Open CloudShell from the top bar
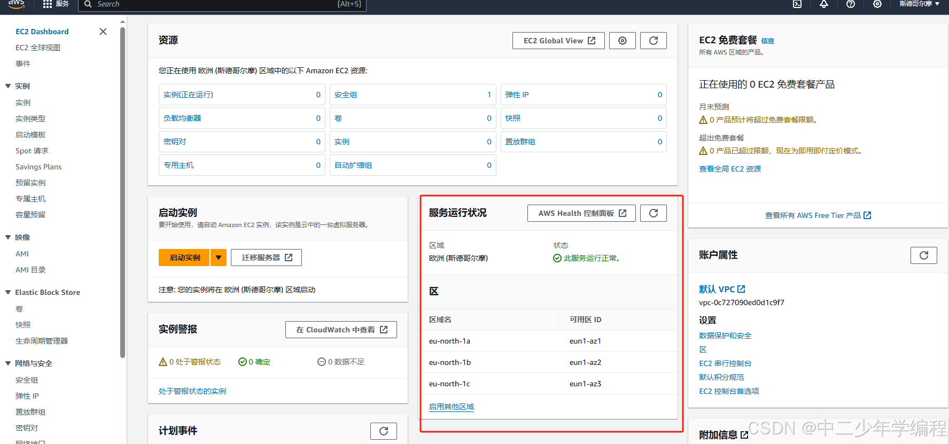 [x=797, y=4]
